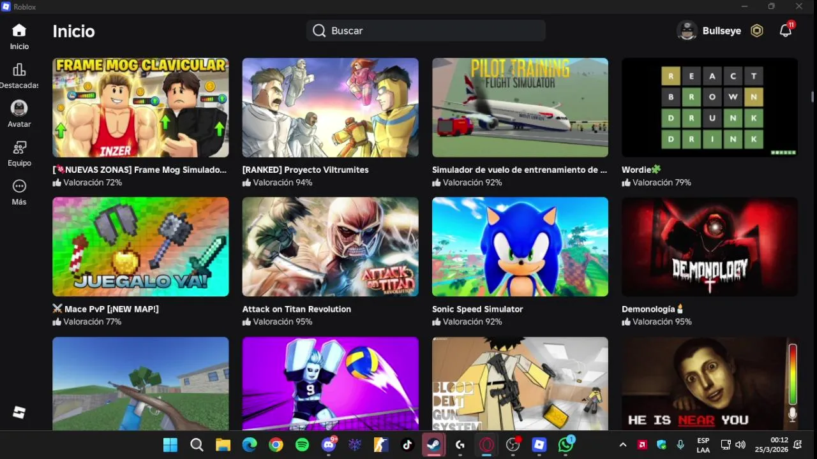The width and height of the screenshot is (817, 459).
Task: Open Opera browser from taskbar
Action: (x=487, y=445)
